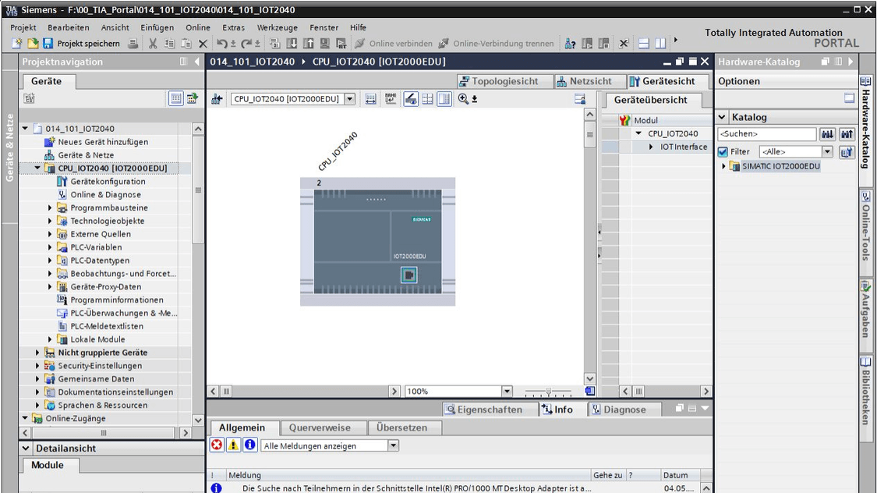
Task: Cut the selection with the scissors icon
Action: (153, 43)
